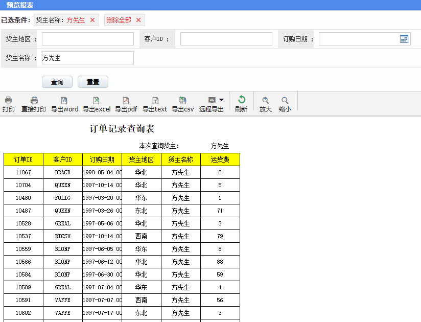Remove the 货主名称 方先生 filter tag
Screen dimensions: 421x322
[92, 20]
